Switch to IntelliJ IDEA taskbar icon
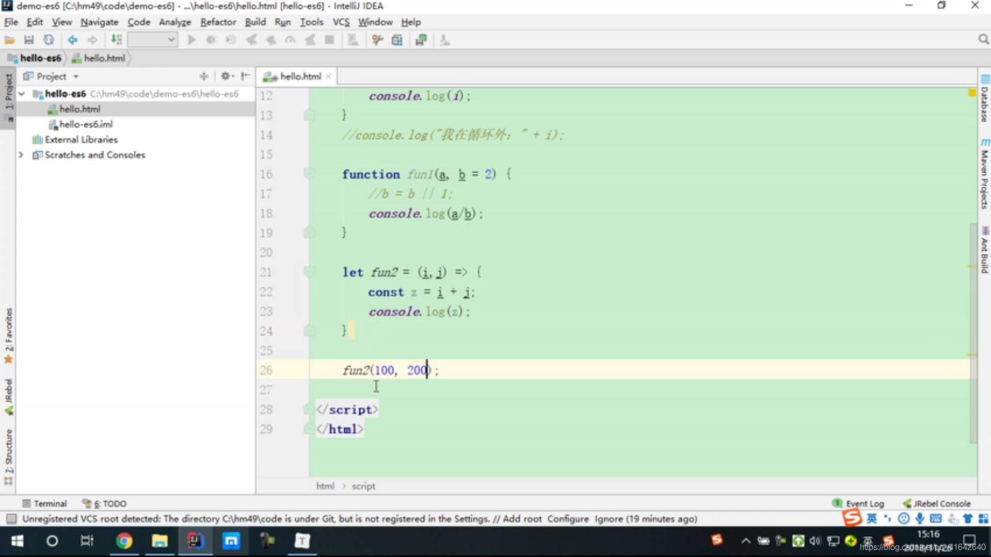 pos(195,541)
